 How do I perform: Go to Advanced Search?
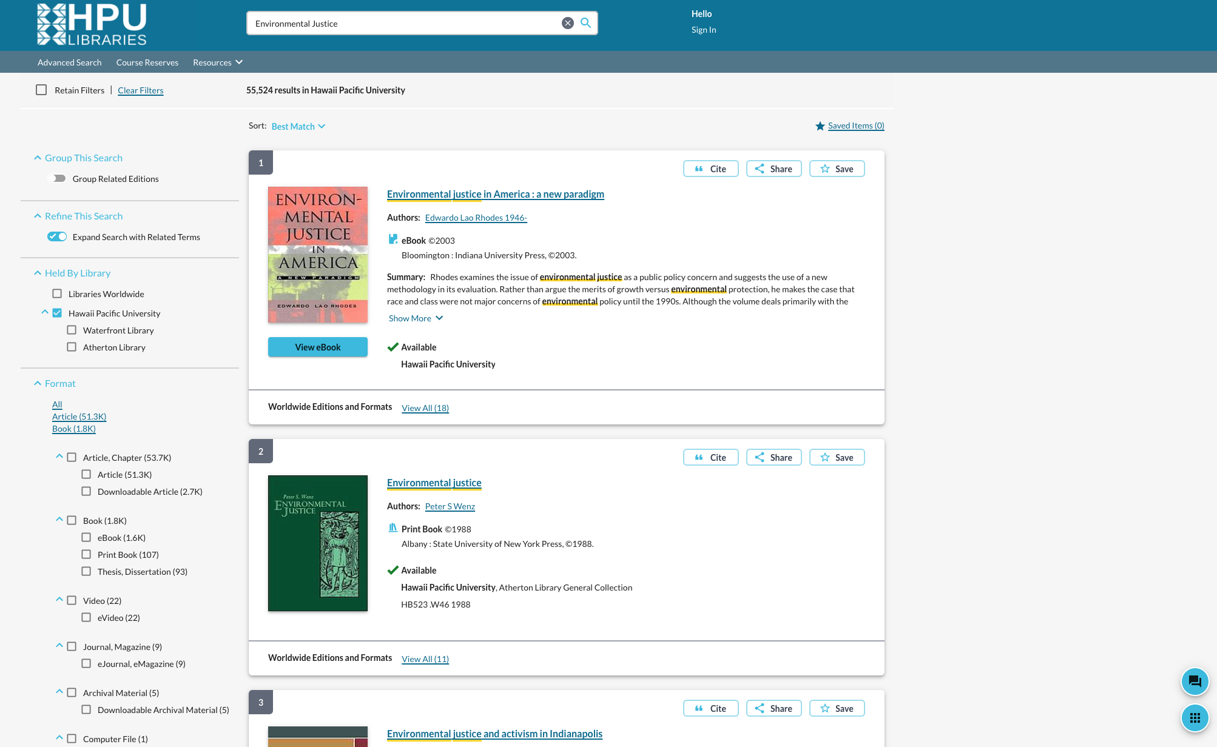[x=69, y=62]
